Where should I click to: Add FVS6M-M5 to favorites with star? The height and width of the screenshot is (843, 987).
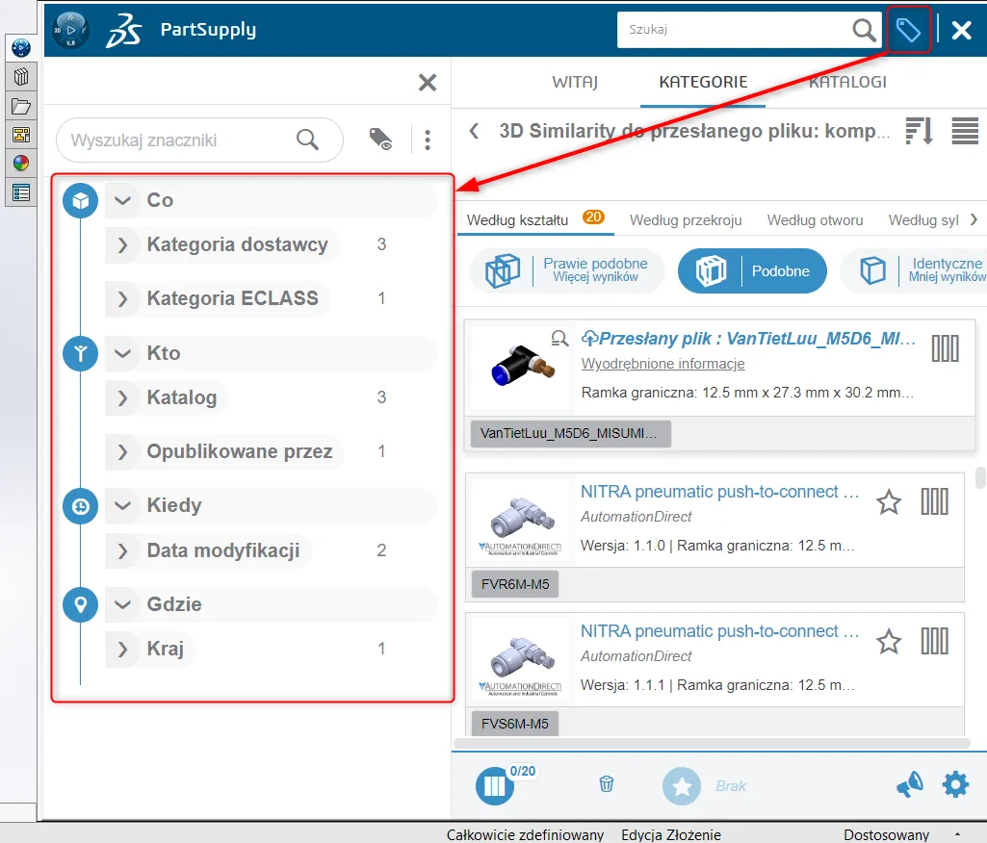pos(889,642)
